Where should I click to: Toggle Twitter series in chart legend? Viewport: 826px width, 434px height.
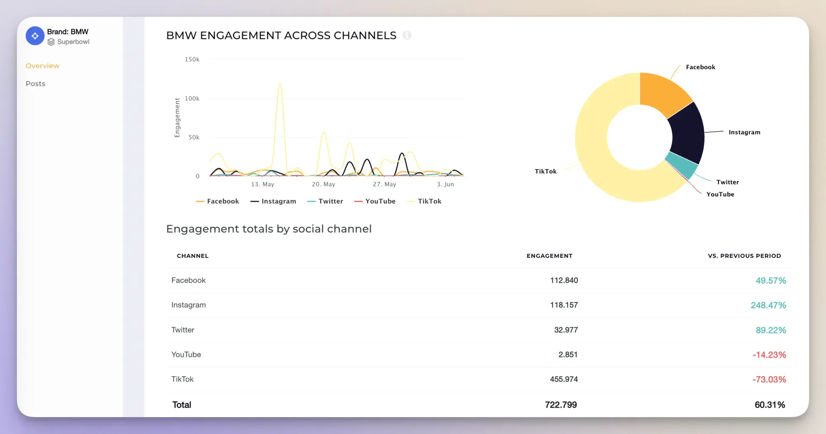325,201
